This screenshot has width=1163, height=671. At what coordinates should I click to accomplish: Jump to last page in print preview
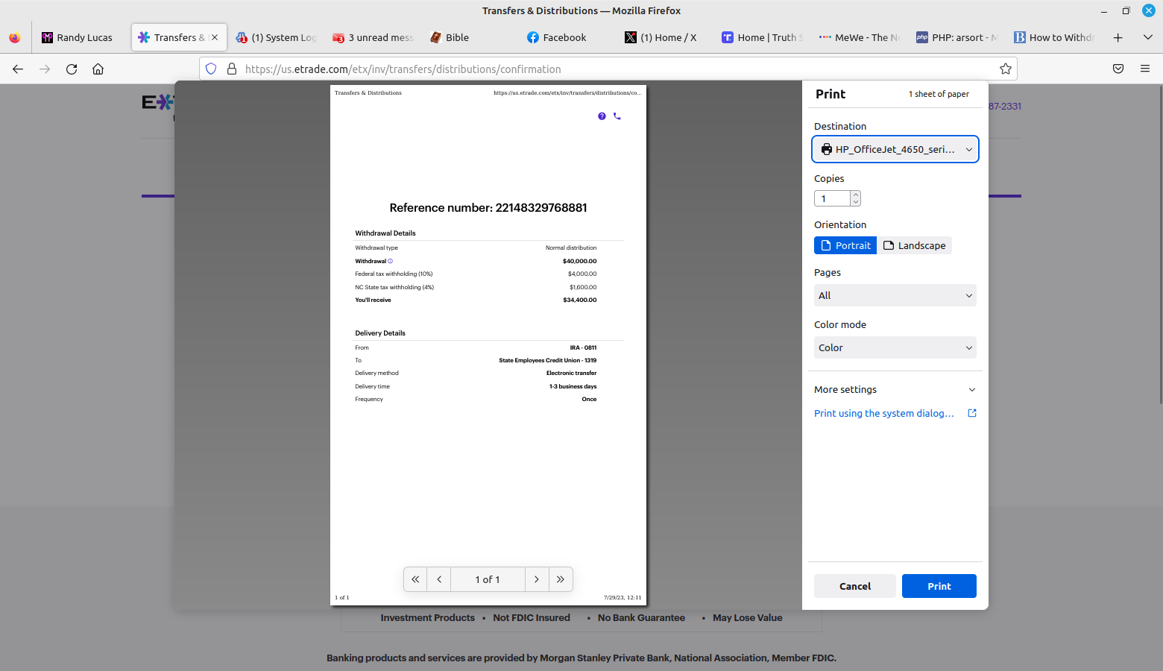click(x=560, y=579)
